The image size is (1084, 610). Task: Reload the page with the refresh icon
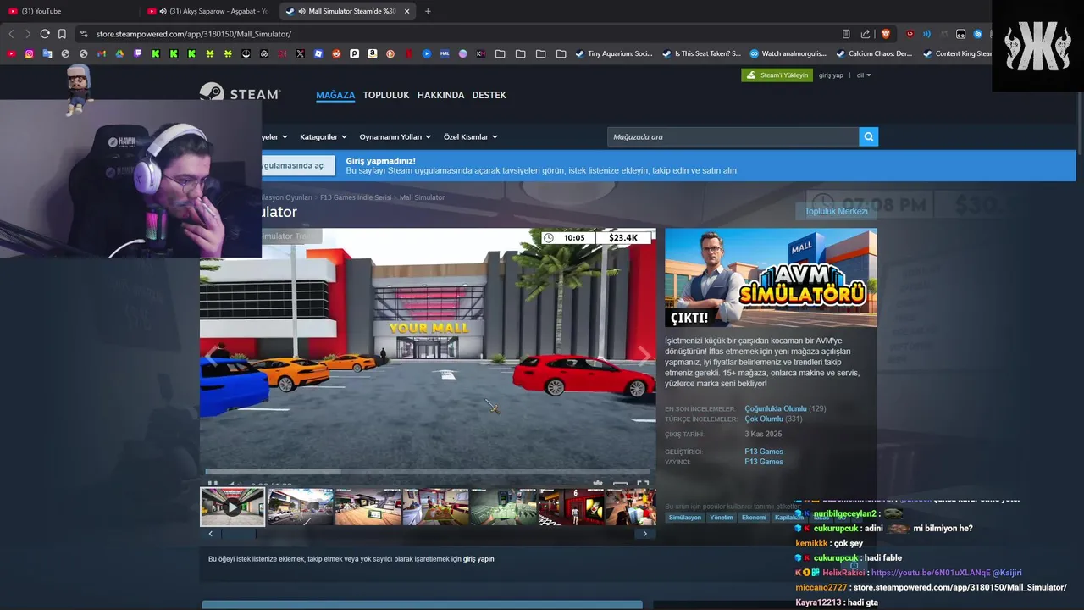[x=45, y=34]
